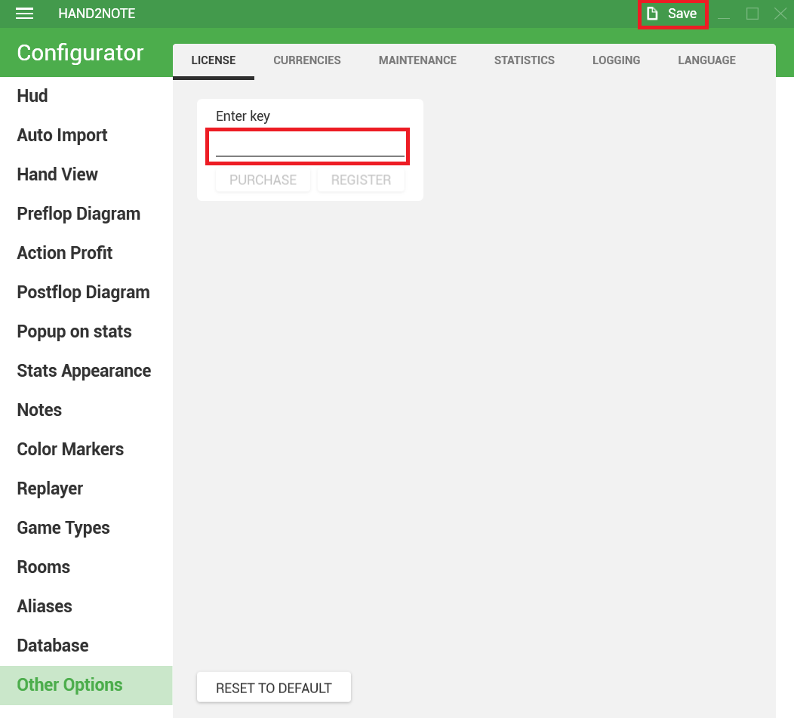Open the hamburger menu icon
The image size is (794, 718).
(25, 14)
